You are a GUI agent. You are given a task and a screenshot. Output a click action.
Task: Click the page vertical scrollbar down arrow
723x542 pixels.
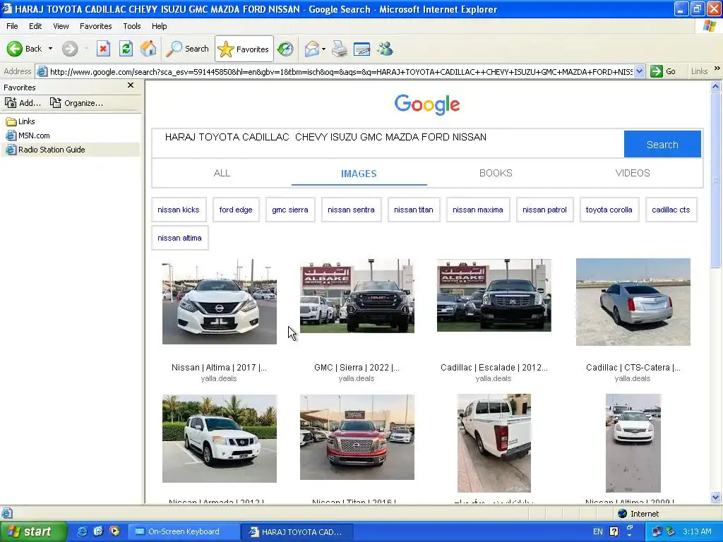coord(716,497)
